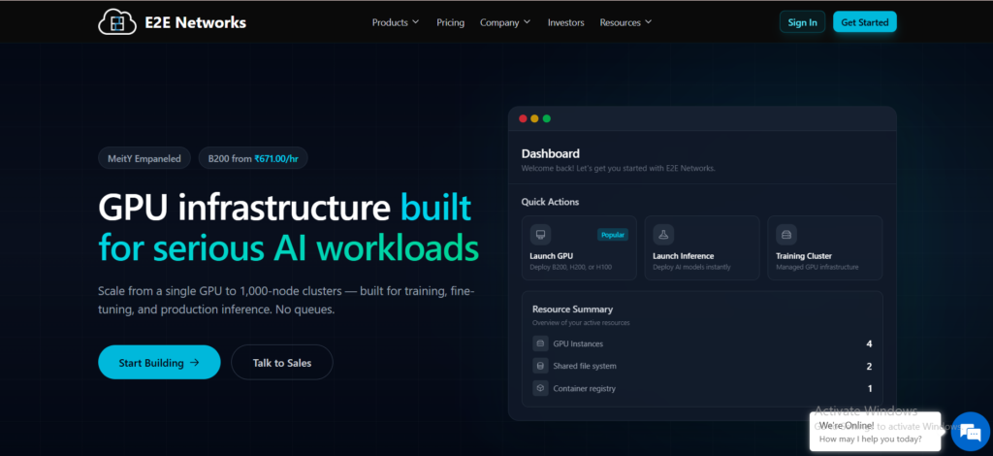
Task: Click the Popular tag on Launch GPU
Action: click(x=613, y=235)
